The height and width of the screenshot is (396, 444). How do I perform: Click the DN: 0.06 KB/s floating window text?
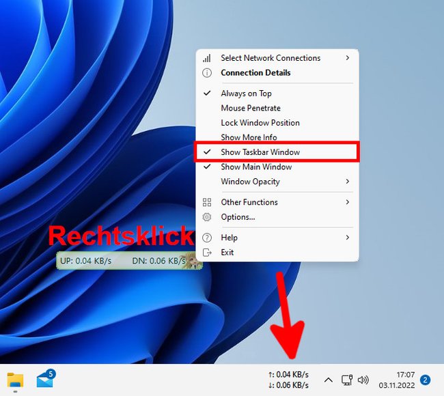(159, 261)
